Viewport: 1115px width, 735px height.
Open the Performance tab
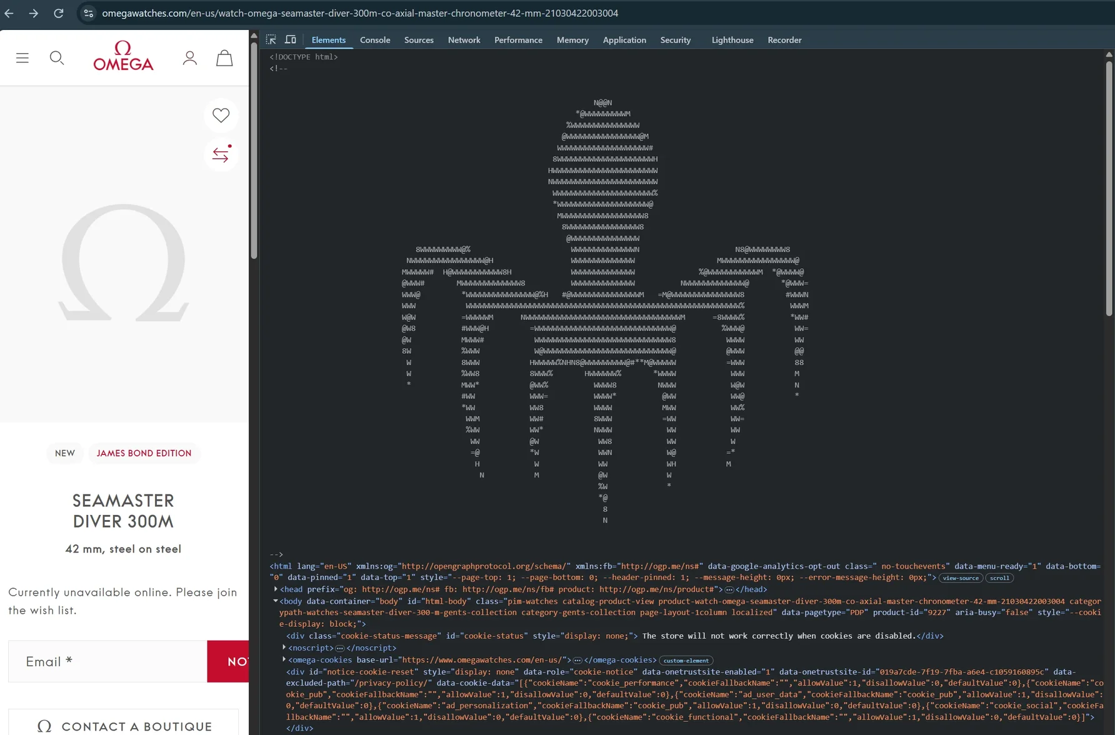pyautogui.click(x=518, y=40)
